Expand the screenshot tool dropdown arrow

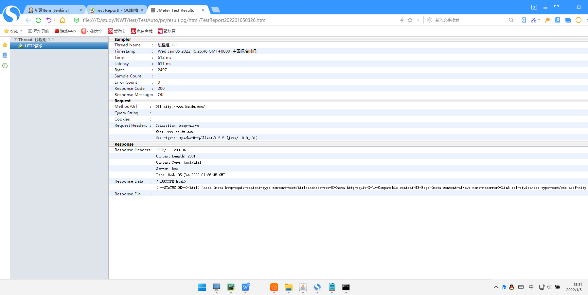pyautogui.click(x=539, y=20)
